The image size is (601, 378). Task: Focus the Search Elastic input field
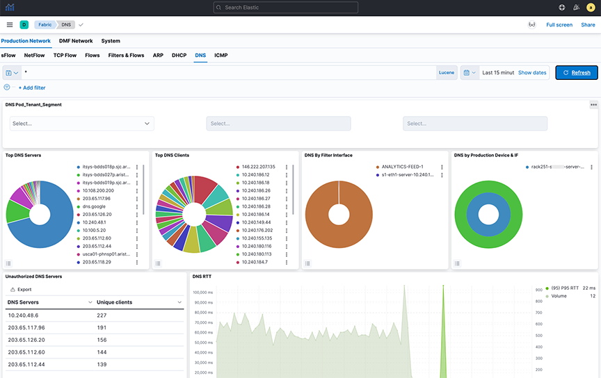coord(286,7)
